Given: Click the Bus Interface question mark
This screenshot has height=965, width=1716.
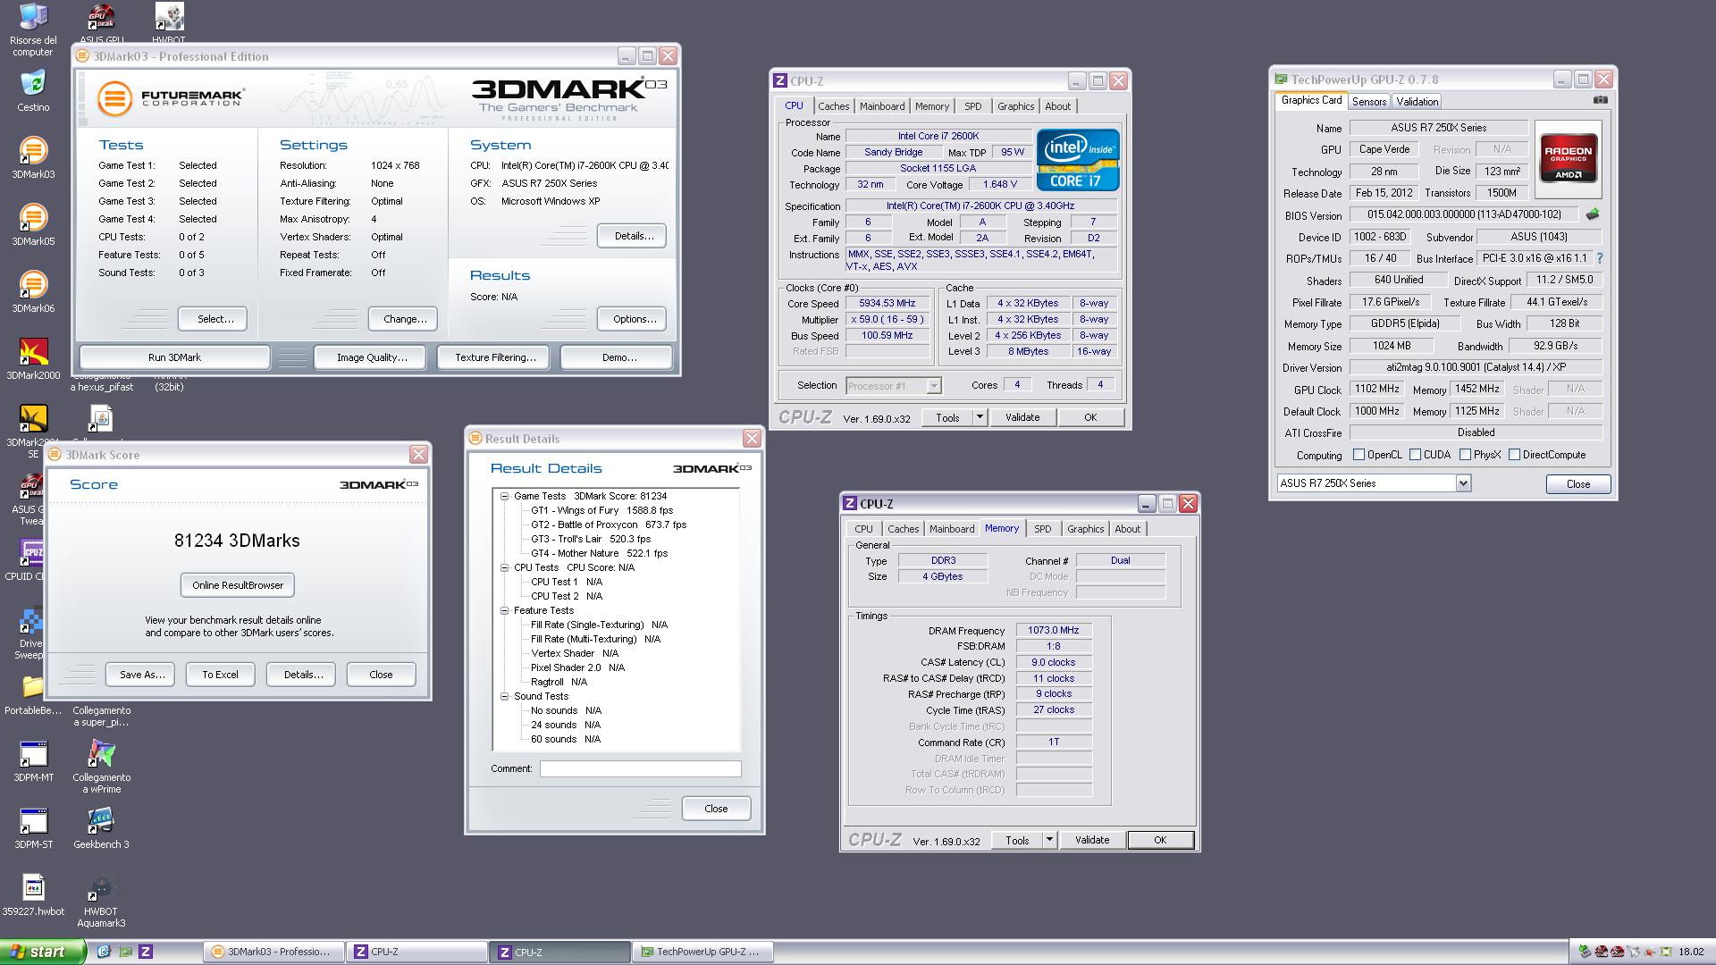Looking at the screenshot, I should (1599, 258).
